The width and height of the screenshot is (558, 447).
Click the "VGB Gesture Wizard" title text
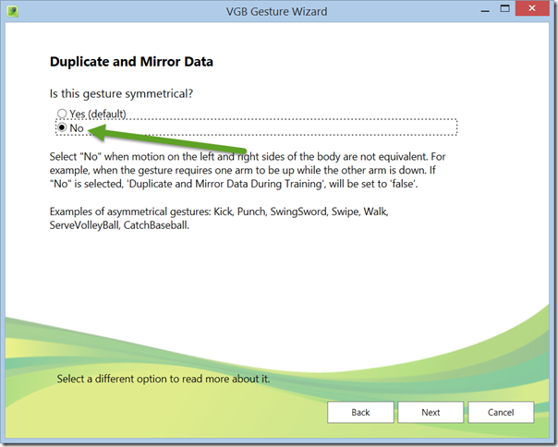click(276, 11)
